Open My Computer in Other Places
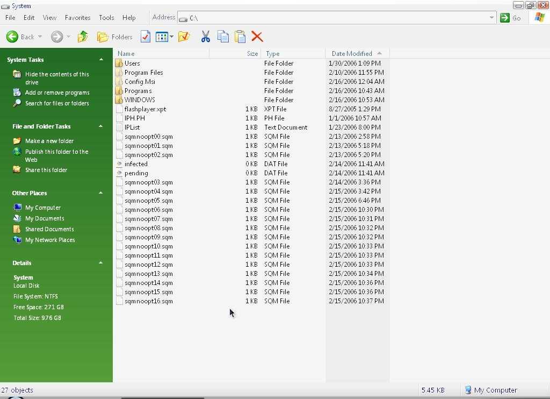The image size is (550, 399). (43, 208)
